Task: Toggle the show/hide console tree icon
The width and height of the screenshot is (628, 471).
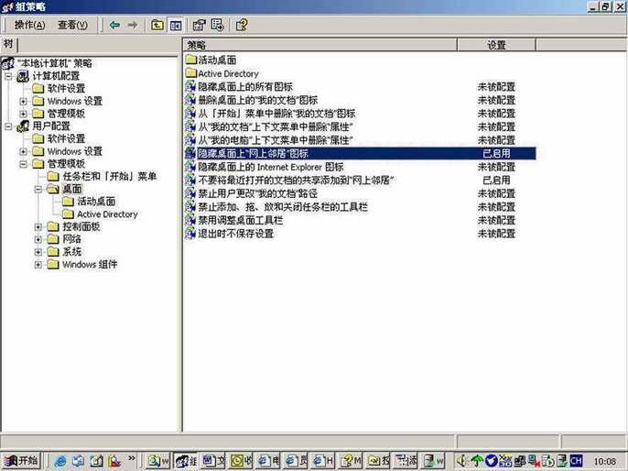Action: [176, 25]
